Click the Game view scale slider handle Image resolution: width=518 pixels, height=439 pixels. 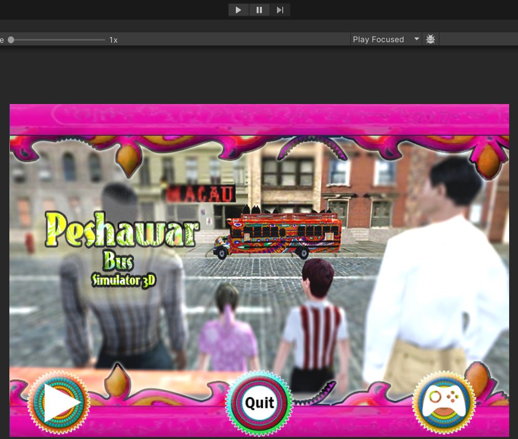pos(11,40)
